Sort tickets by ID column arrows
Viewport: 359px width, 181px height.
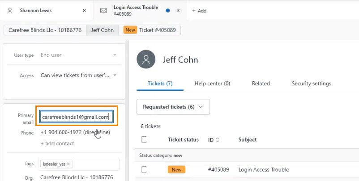point(218,140)
